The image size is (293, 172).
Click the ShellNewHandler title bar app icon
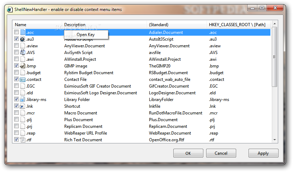click(x=10, y=10)
